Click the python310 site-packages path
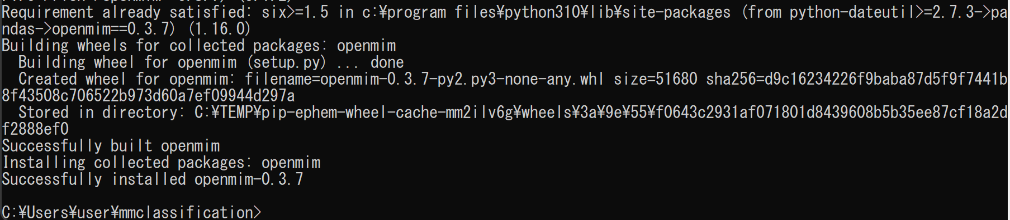This screenshot has width=1010, height=220. [546, 12]
